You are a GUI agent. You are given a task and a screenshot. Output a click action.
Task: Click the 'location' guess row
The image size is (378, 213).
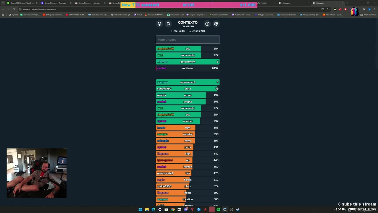[x=188, y=199]
